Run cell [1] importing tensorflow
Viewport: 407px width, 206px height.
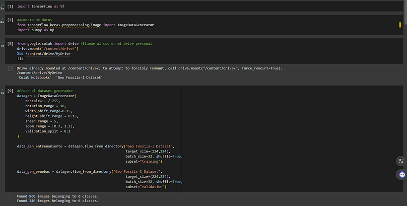(10, 6)
